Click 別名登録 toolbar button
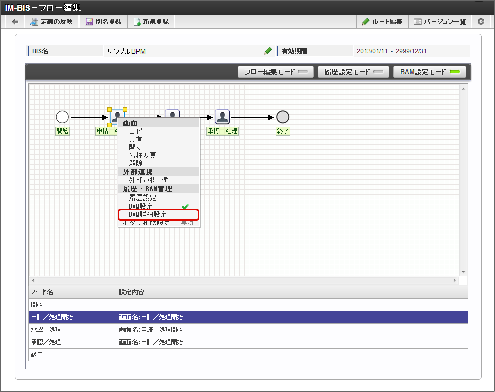This screenshot has width=495, height=392. [104, 22]
